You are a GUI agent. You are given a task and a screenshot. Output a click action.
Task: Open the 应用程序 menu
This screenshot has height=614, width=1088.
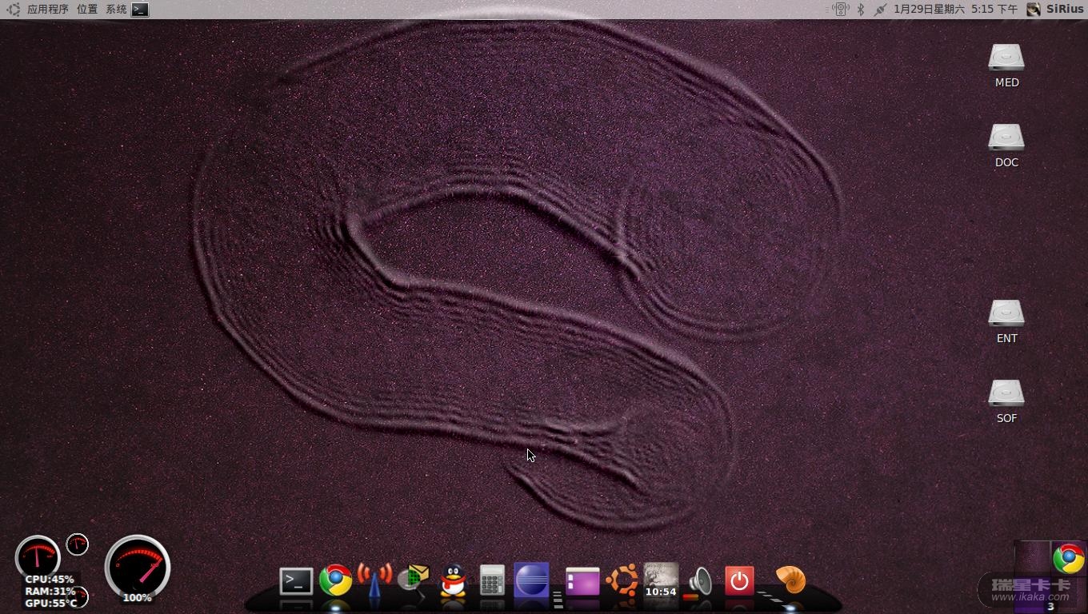pos(47,10)
